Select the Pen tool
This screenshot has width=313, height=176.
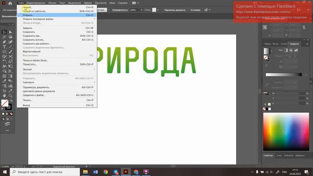click(x=4, y=42)
